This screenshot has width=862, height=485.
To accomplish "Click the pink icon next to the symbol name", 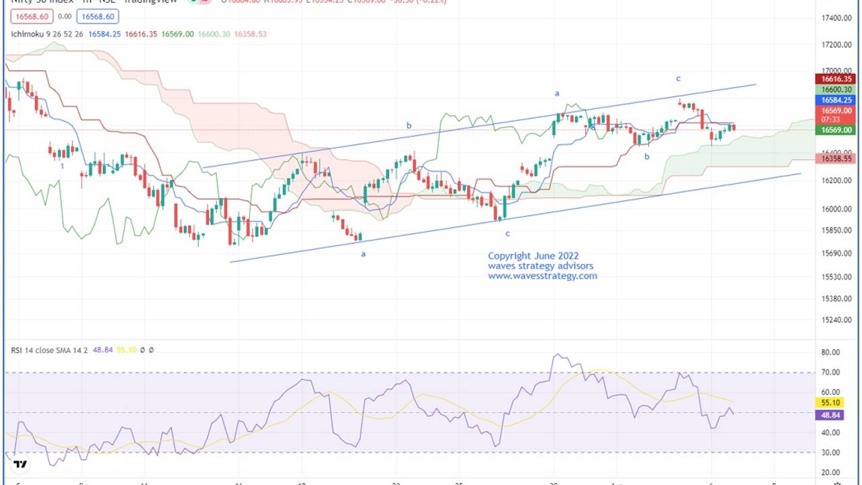I will (x=206, y=2).
